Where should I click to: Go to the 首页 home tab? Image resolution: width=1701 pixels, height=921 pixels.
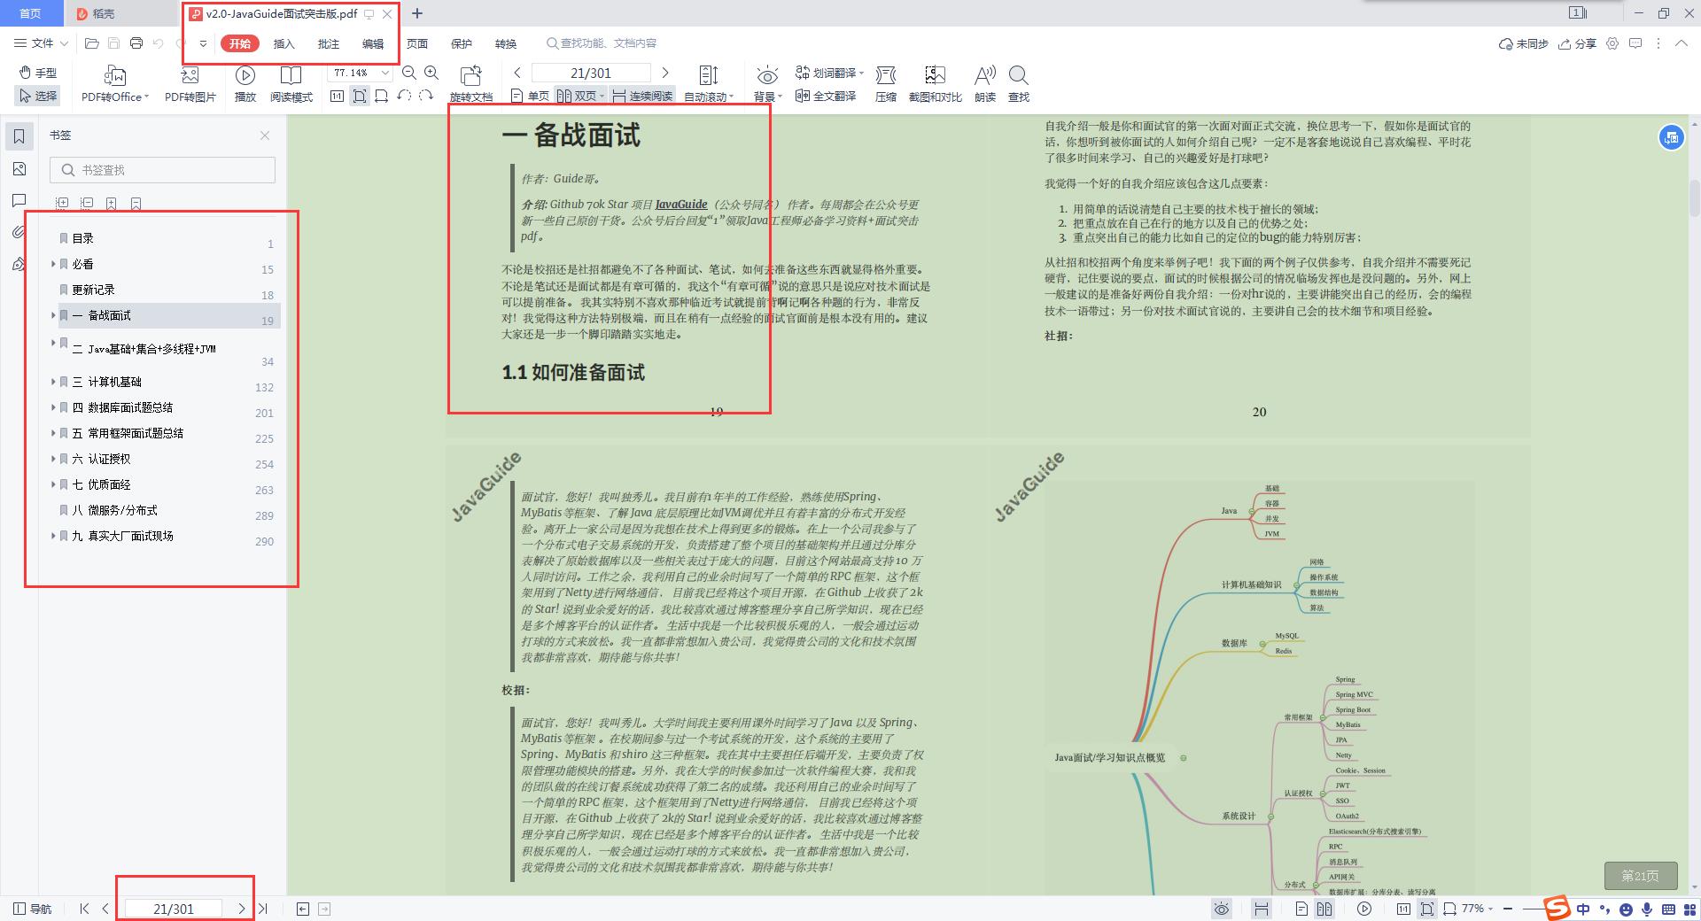pyautogui.click(x=31, y=13)
